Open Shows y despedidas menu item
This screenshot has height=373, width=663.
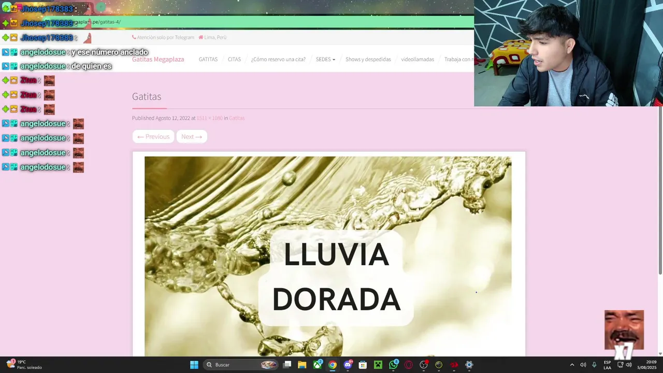[x=368, y=59]
